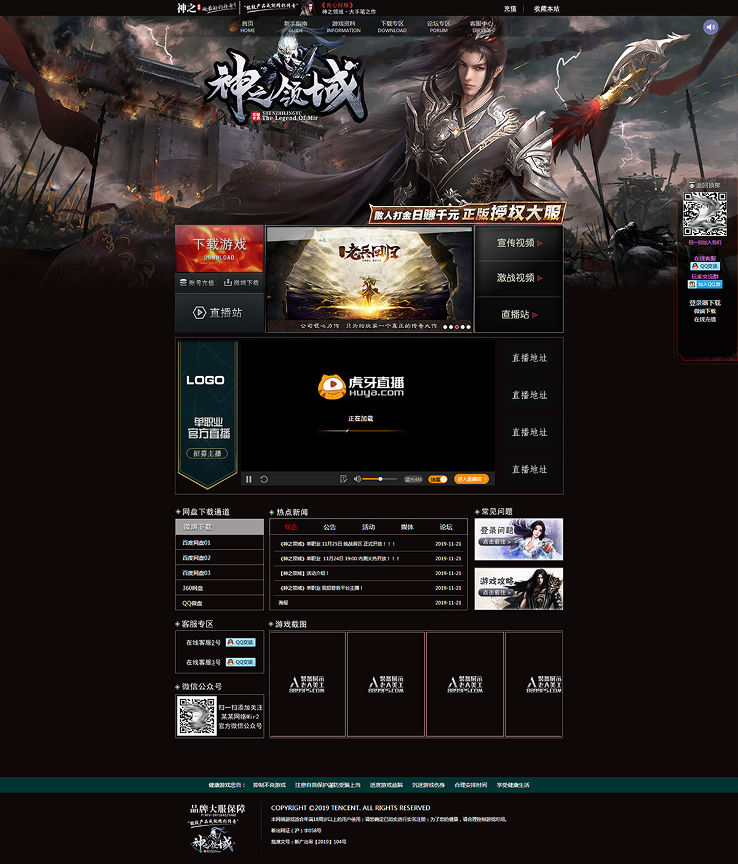Click the 充值 link in top bar
This screenshot has height=864, width=738.
(x=510, y=9)
